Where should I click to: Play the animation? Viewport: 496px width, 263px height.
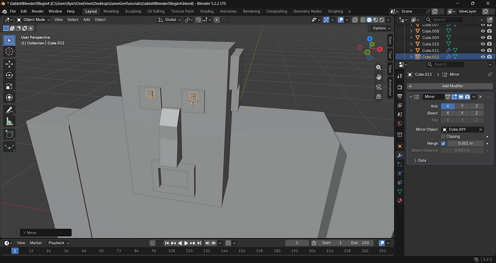click(186, 243)
